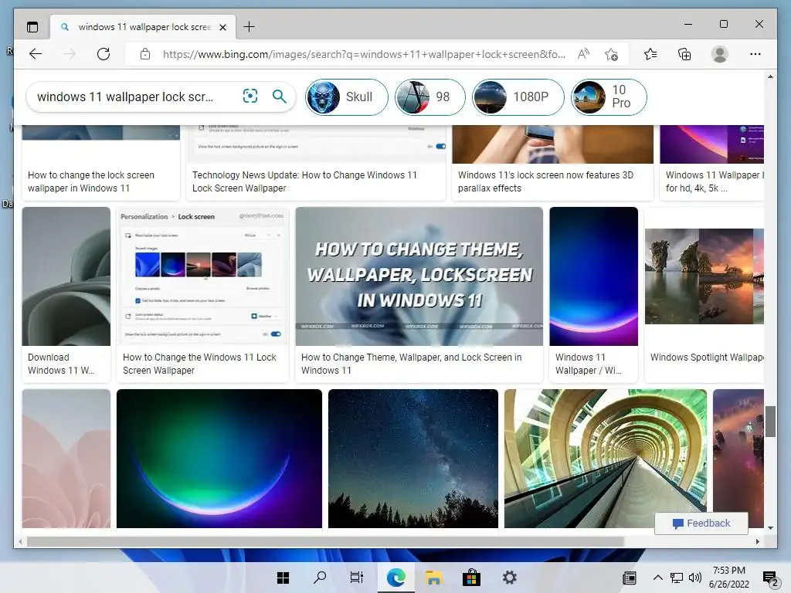View site information padlock icon

point(144,54)
